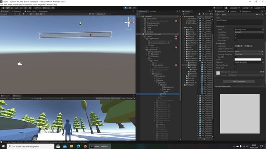Select the Move tool in the toolbar
The height and width of the screenshot is (149, 266).
pyautogui.click(x=7, y=8)
